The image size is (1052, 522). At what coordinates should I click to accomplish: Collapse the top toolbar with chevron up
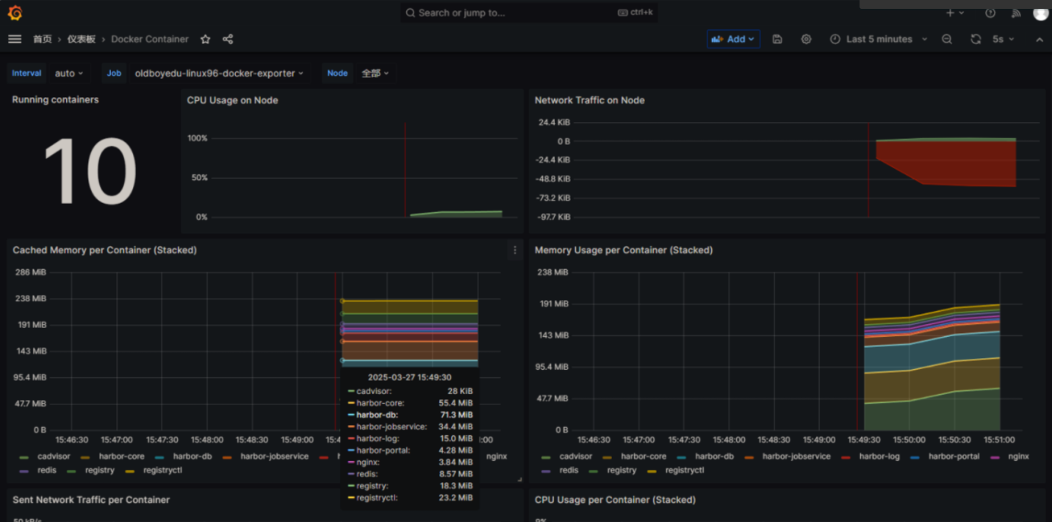(1040, 39)
